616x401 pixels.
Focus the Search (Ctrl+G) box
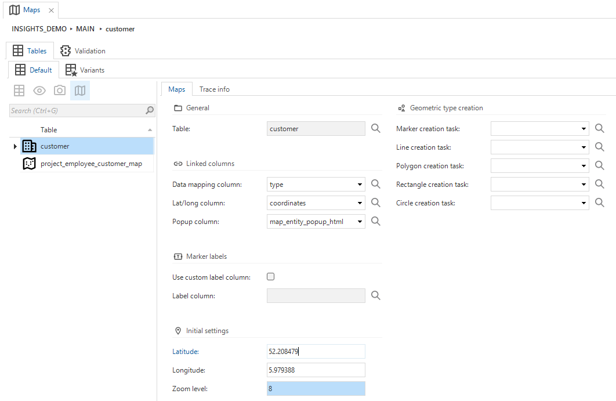click(77, 110)
